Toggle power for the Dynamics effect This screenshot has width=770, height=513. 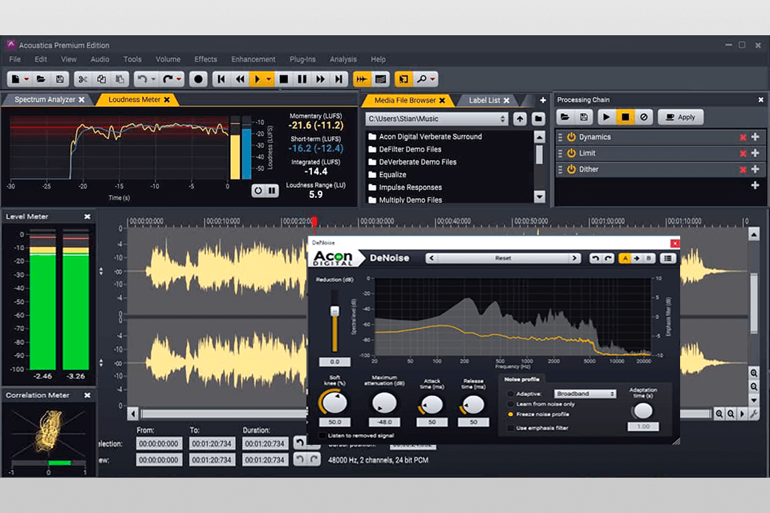point(571,137)
